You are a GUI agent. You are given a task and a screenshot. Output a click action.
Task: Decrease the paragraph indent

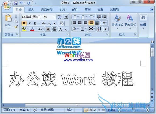(x=99, y=17)
